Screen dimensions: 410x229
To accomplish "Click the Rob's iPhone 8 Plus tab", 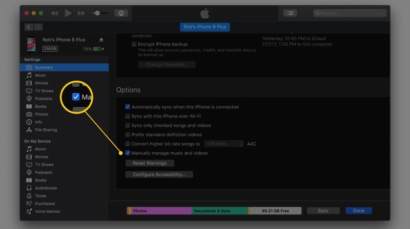I will [x=205, y=27].
